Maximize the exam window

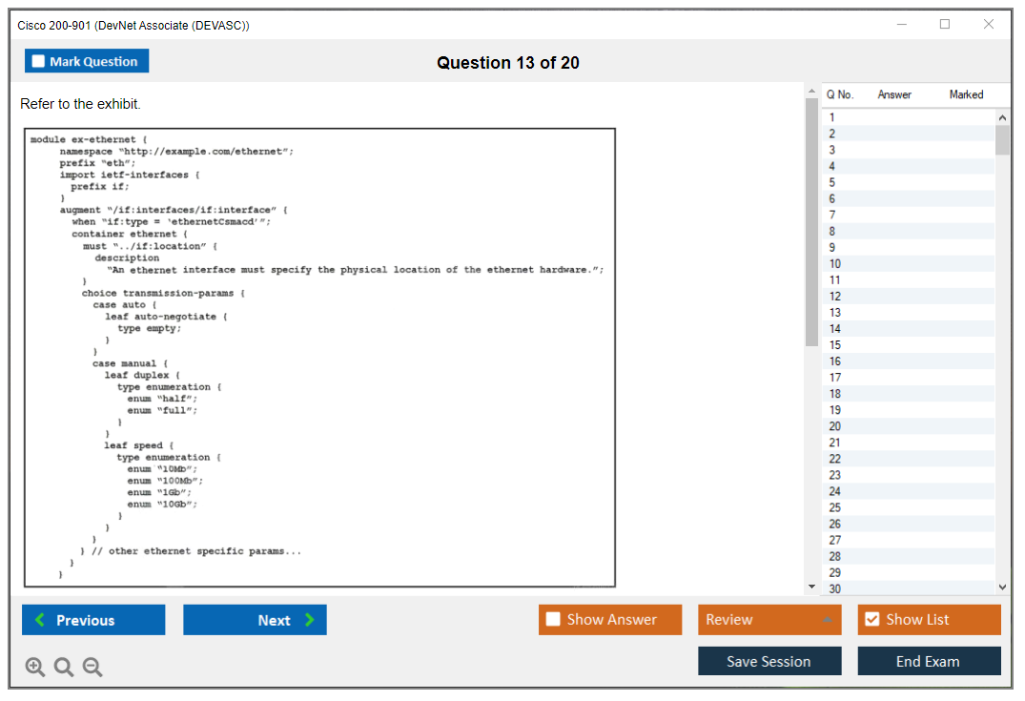(x=945, y=25)
